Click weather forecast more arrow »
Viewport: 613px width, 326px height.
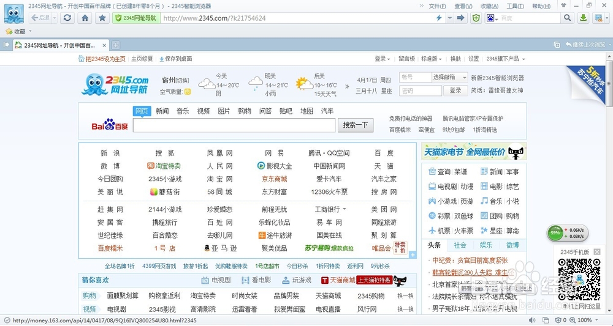(347, 86)
